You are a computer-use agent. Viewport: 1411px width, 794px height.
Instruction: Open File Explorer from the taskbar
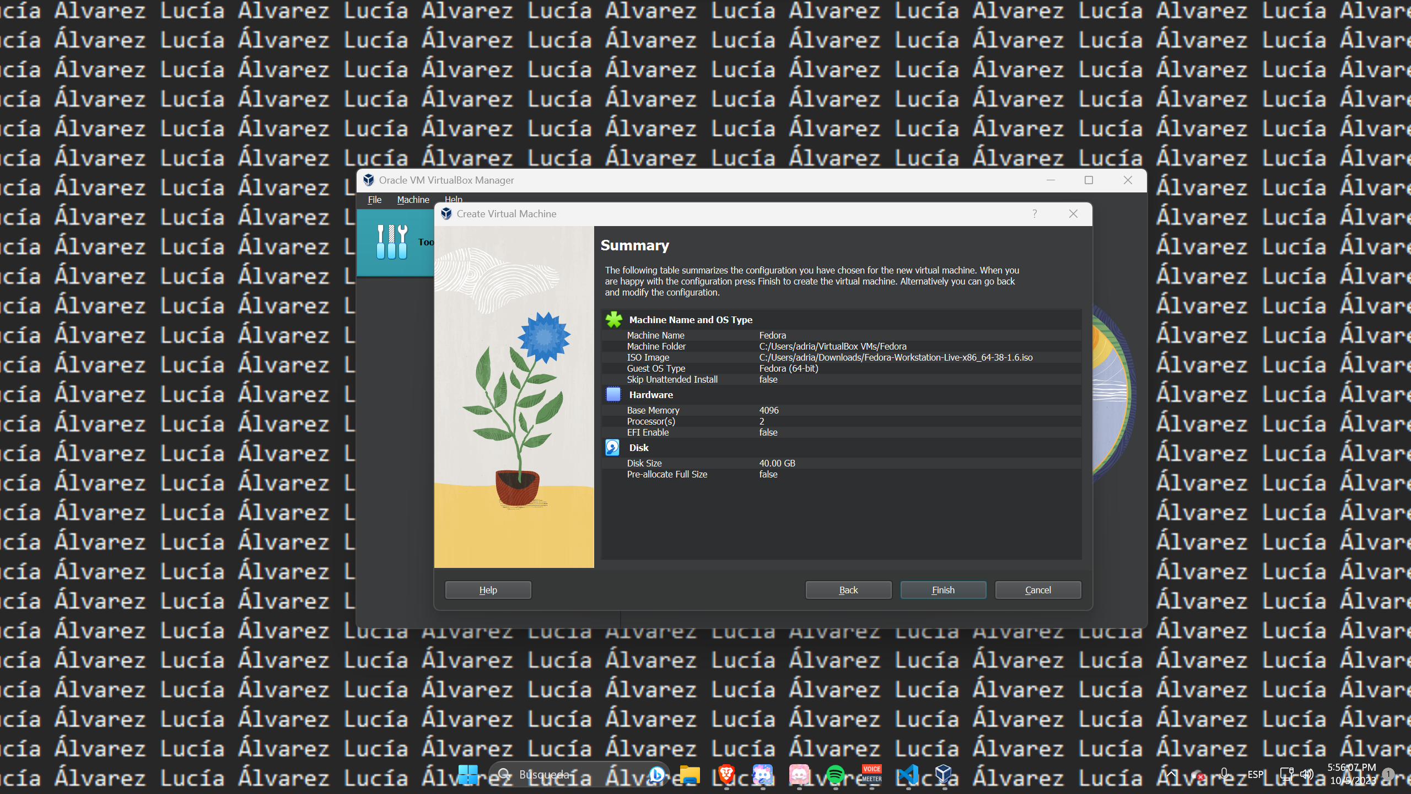click(x=690, y=775)
